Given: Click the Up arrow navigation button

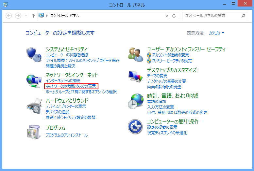Looking at the screenshot, I should pos(33,16).
